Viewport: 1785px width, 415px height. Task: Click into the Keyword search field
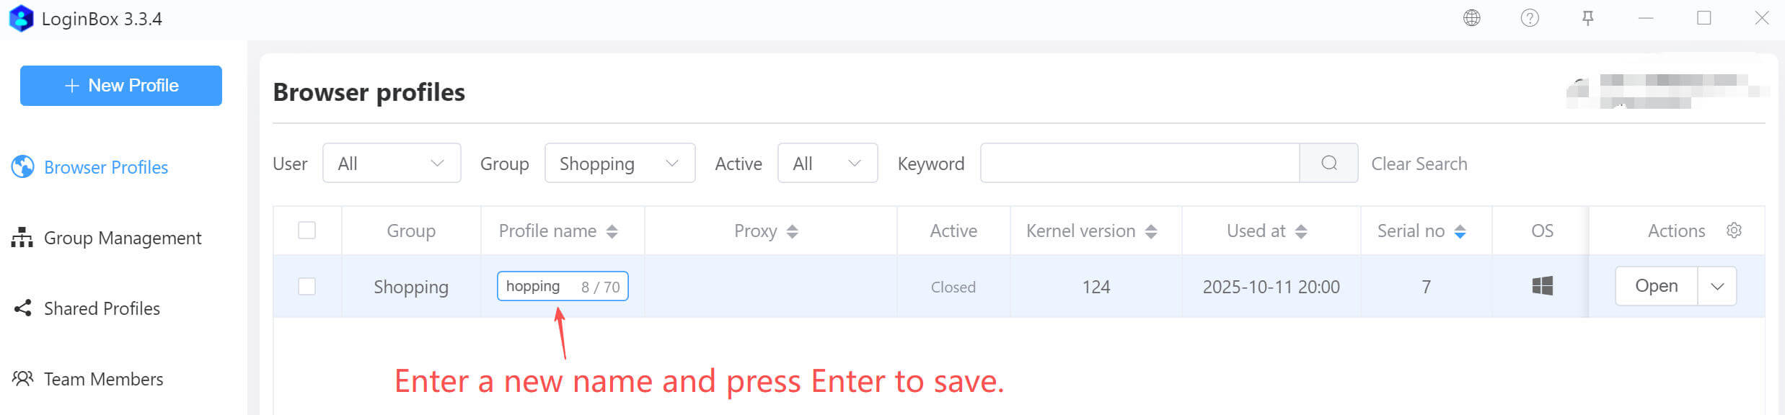(x=1140, y=164)
